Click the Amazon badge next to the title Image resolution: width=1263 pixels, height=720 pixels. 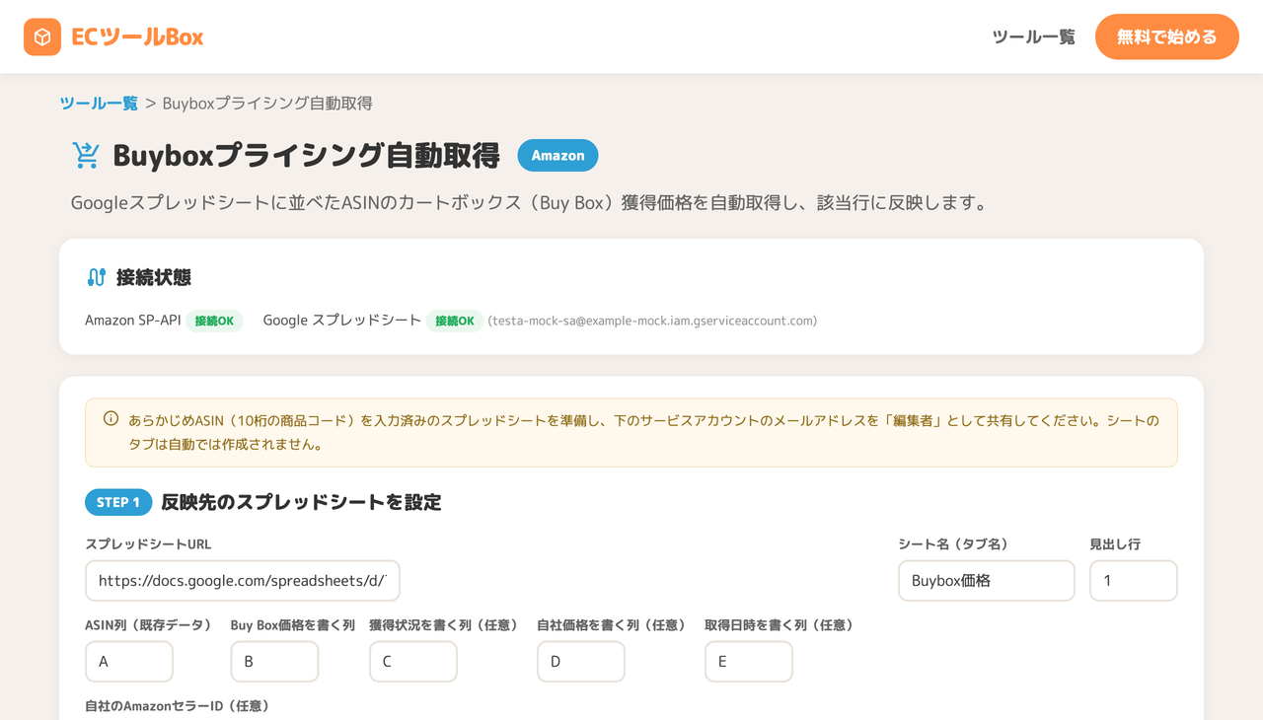tap(557, 155)
